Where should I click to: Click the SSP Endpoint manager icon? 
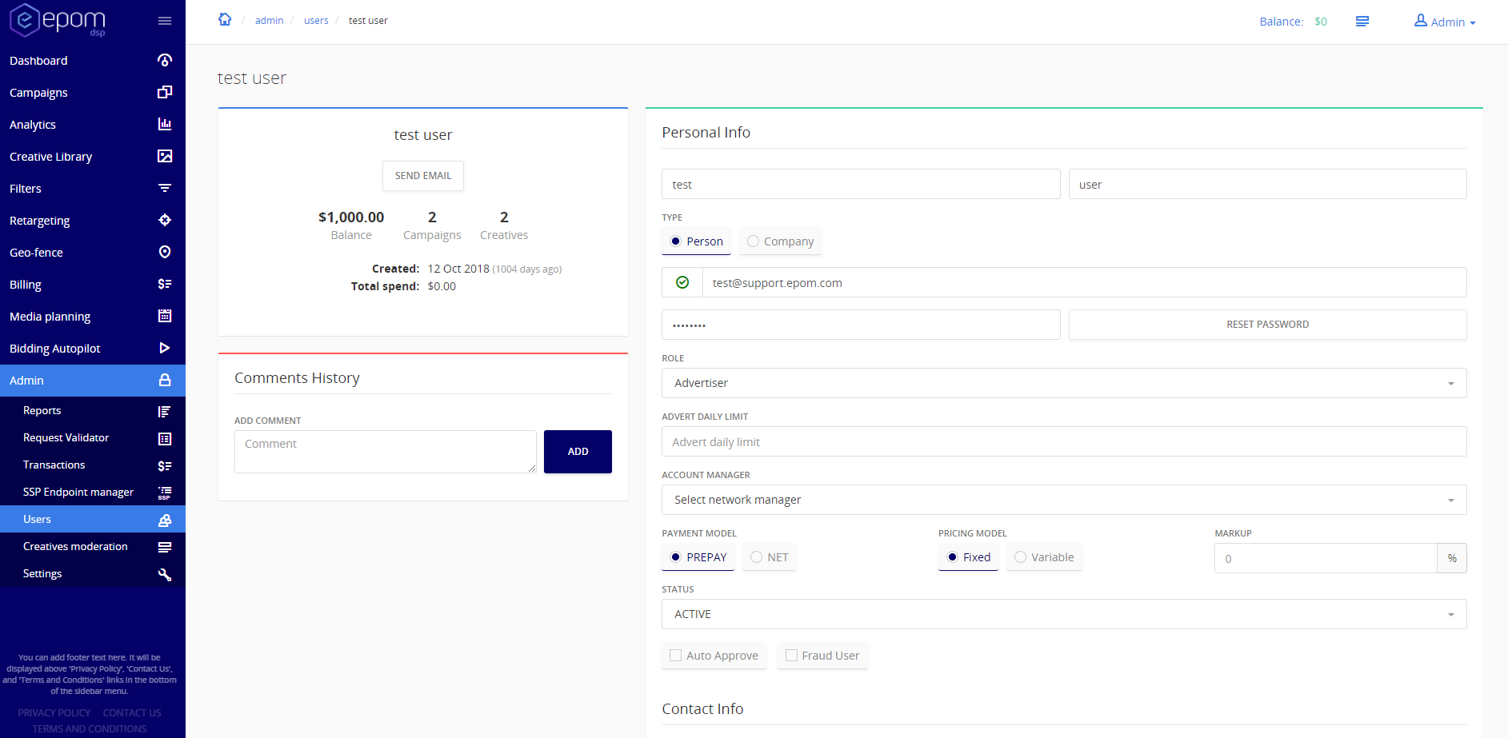click(165, 493)
